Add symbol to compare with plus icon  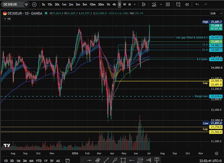tap(34, 5)
